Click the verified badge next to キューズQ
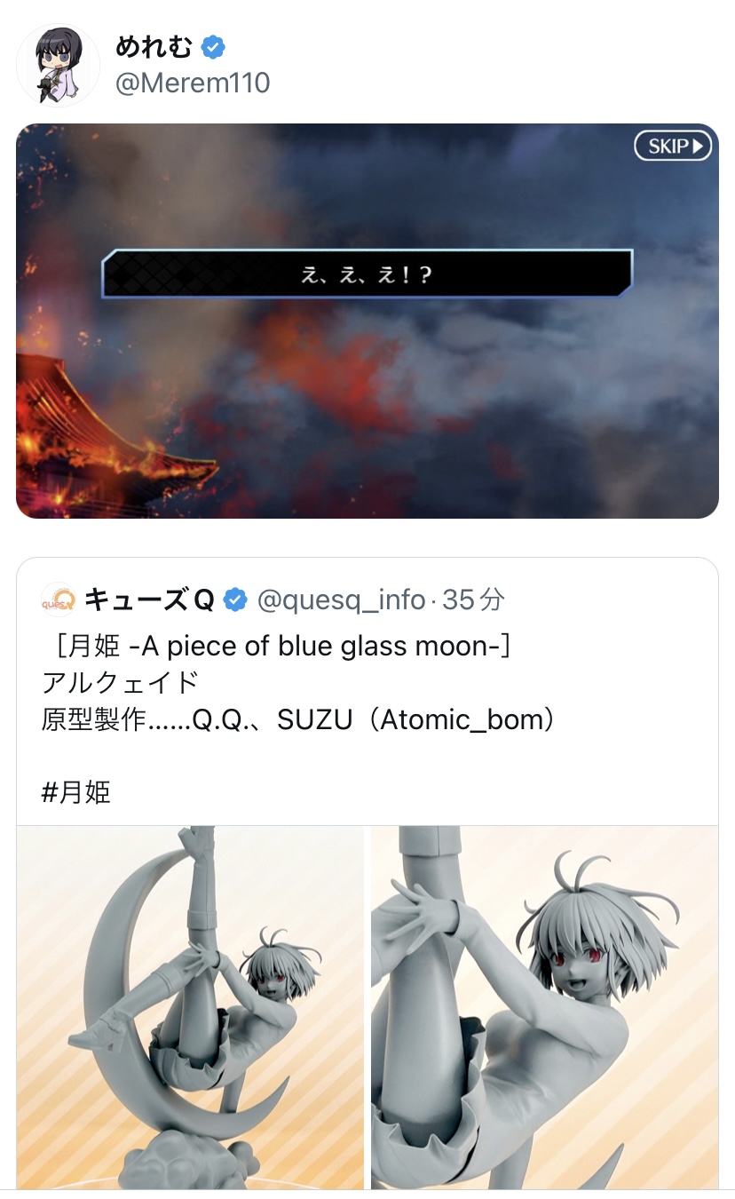735x1199 pixels. (235, 600)
